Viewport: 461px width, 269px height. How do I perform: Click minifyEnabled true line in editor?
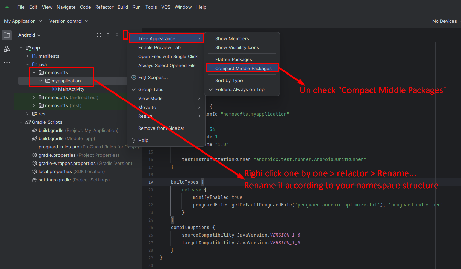point(217,197)
